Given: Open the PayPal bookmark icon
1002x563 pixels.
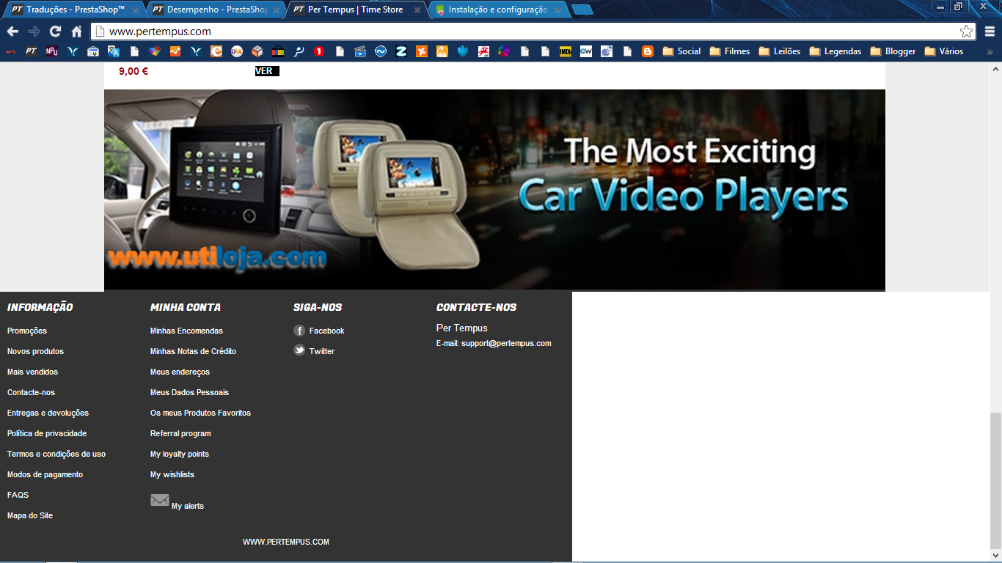Looking at the screenshot, I should point(298,51).
